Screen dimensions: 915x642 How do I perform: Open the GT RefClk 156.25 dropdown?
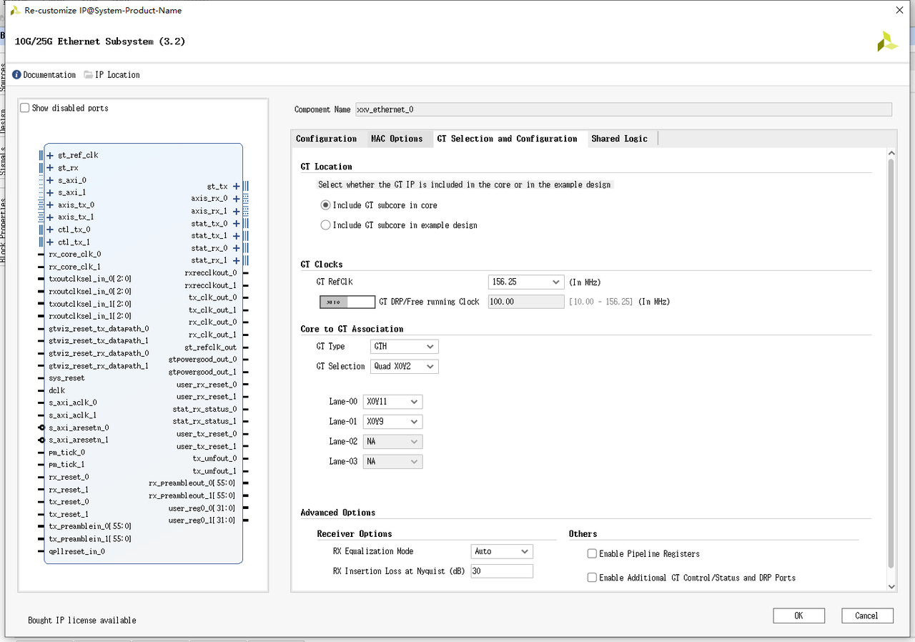526,282
